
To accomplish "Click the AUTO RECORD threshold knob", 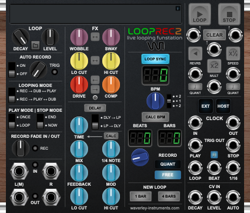I will (38, 70).
